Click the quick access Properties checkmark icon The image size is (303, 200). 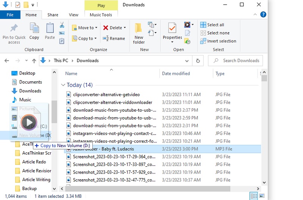[17, 5]
